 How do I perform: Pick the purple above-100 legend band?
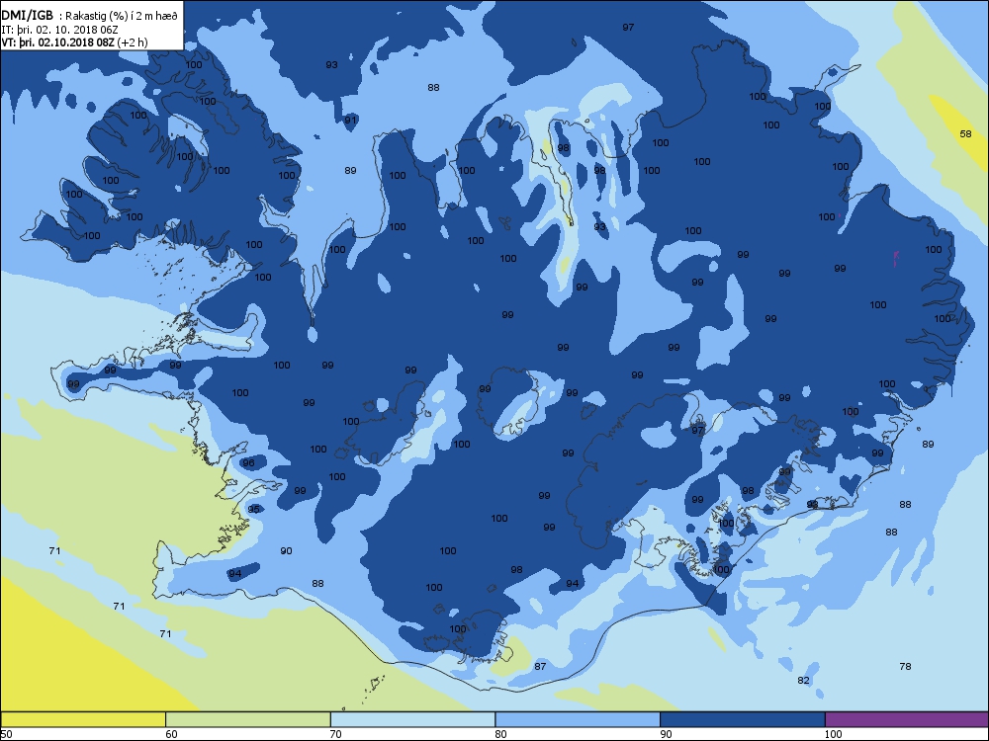pyautogui.click(x=906, y=719)
